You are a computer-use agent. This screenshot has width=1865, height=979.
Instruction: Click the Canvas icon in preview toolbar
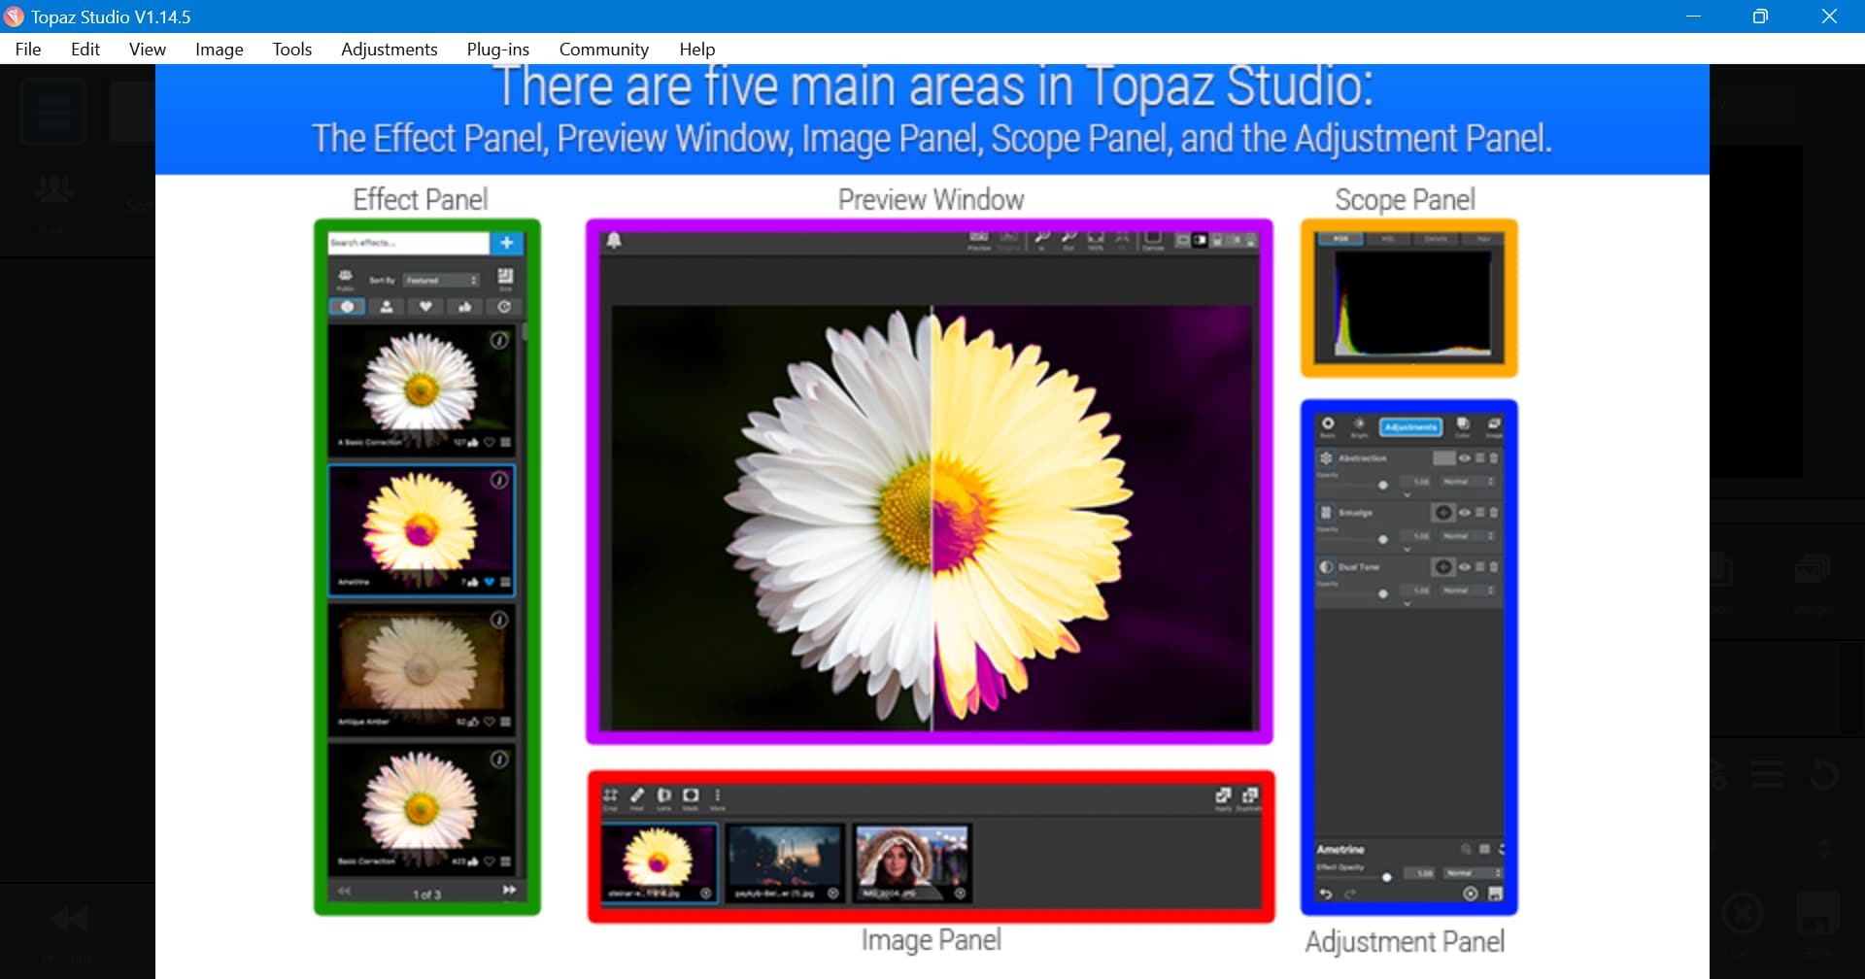(x=1153, y=239)
